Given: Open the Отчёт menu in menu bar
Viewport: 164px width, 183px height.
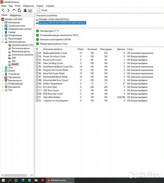Looking at the screenshot, I should point(18,6).
